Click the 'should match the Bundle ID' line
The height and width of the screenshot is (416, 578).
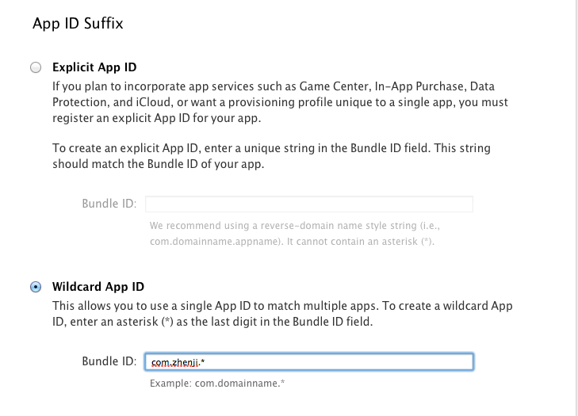pyautogui.click(x=158, y=163)
